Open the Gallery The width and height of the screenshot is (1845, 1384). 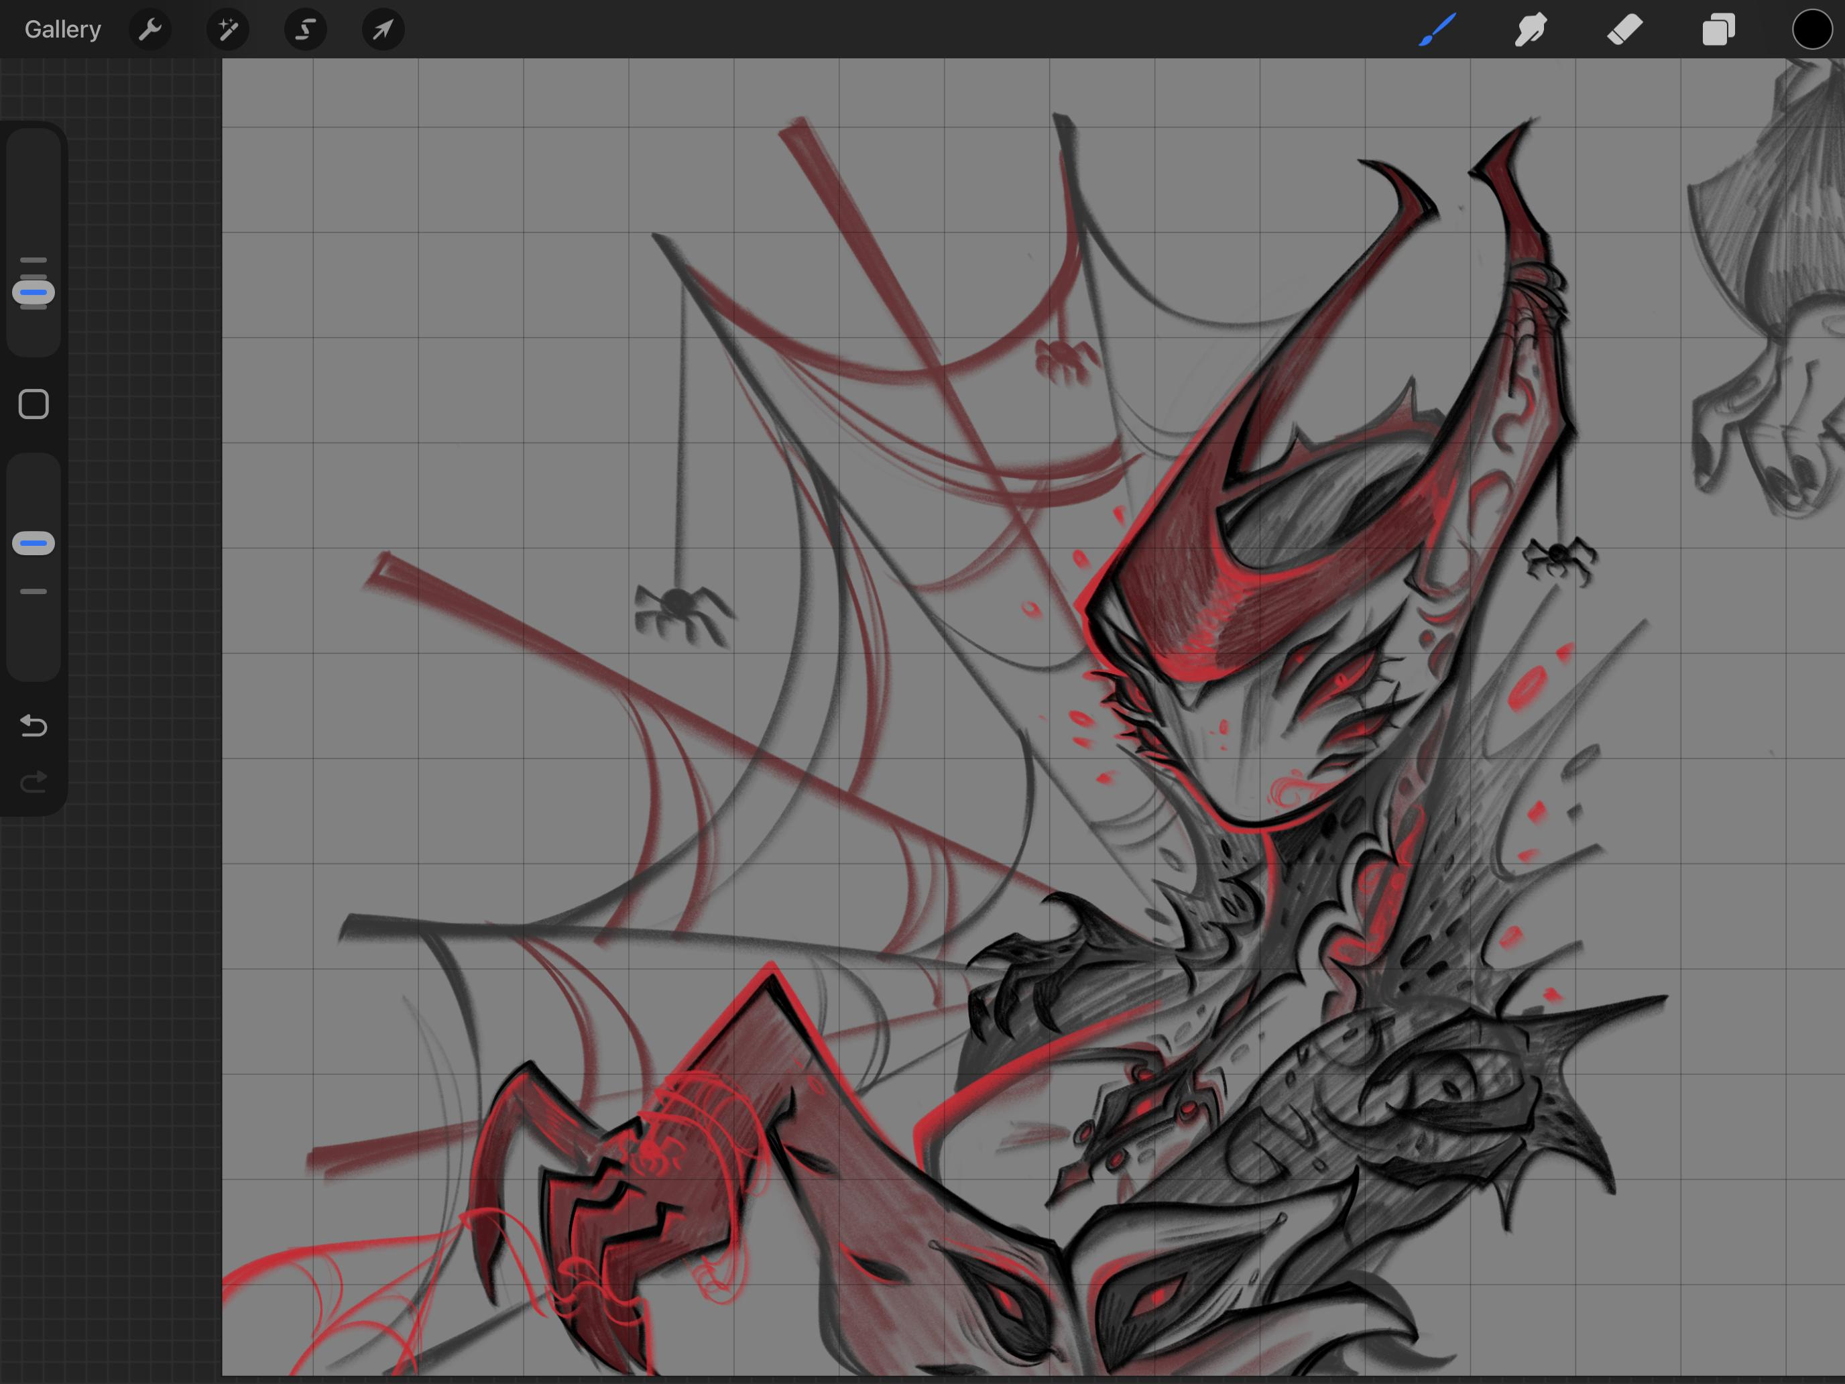62,30
